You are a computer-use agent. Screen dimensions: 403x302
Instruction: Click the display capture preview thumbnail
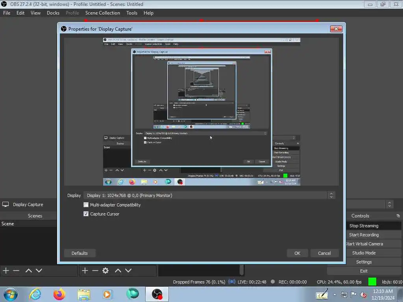(201, 112)
